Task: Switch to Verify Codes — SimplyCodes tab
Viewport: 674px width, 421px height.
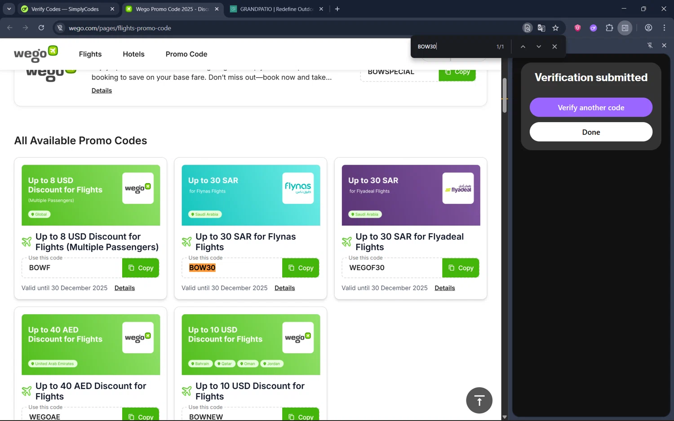Action: coord(65,9)
